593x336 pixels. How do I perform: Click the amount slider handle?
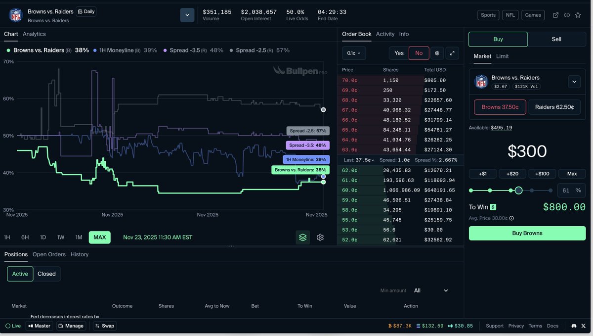click(518, 191)
